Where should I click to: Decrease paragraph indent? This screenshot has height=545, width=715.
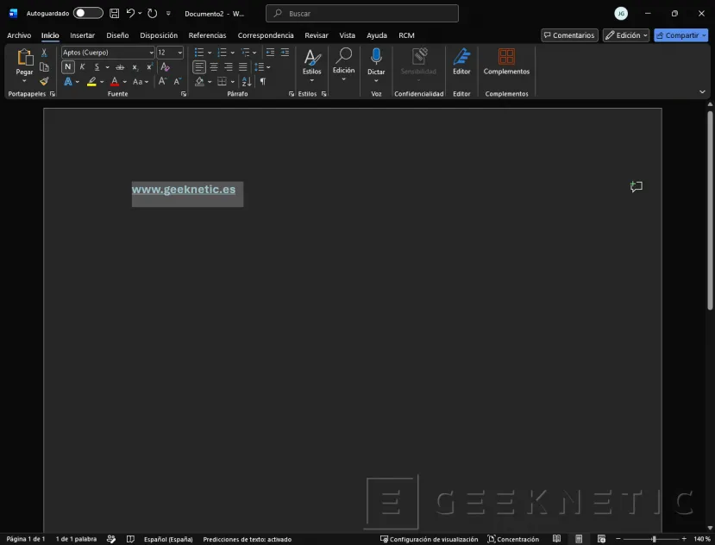point(271,53)
